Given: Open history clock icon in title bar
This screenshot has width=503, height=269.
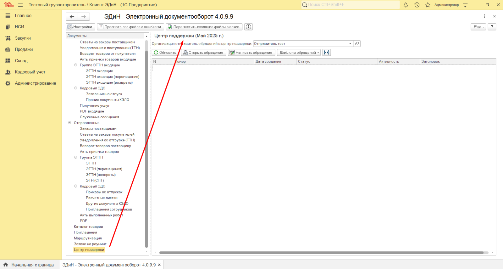Looking at the screenshot, I should pyautogui.click(x=417, y=5).
